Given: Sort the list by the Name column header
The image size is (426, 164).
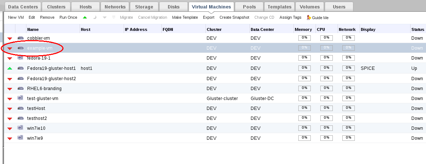Looking at the screenshot, I should click(x=33, y=29).
